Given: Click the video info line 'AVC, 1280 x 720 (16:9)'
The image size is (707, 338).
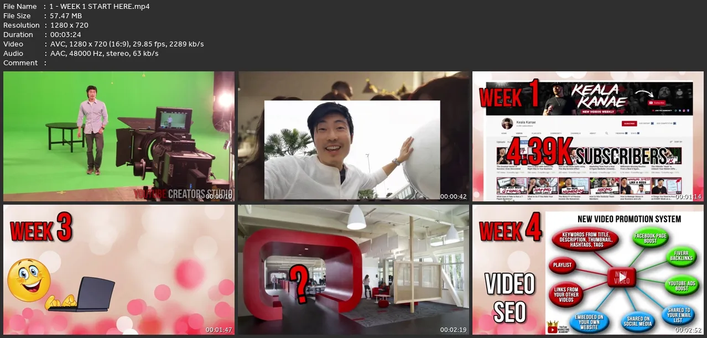Looking at the screenshot, I should 91,44.
